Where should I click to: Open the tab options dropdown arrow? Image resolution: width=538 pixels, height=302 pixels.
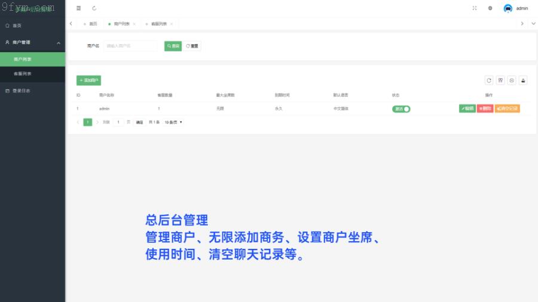point(533,23)
